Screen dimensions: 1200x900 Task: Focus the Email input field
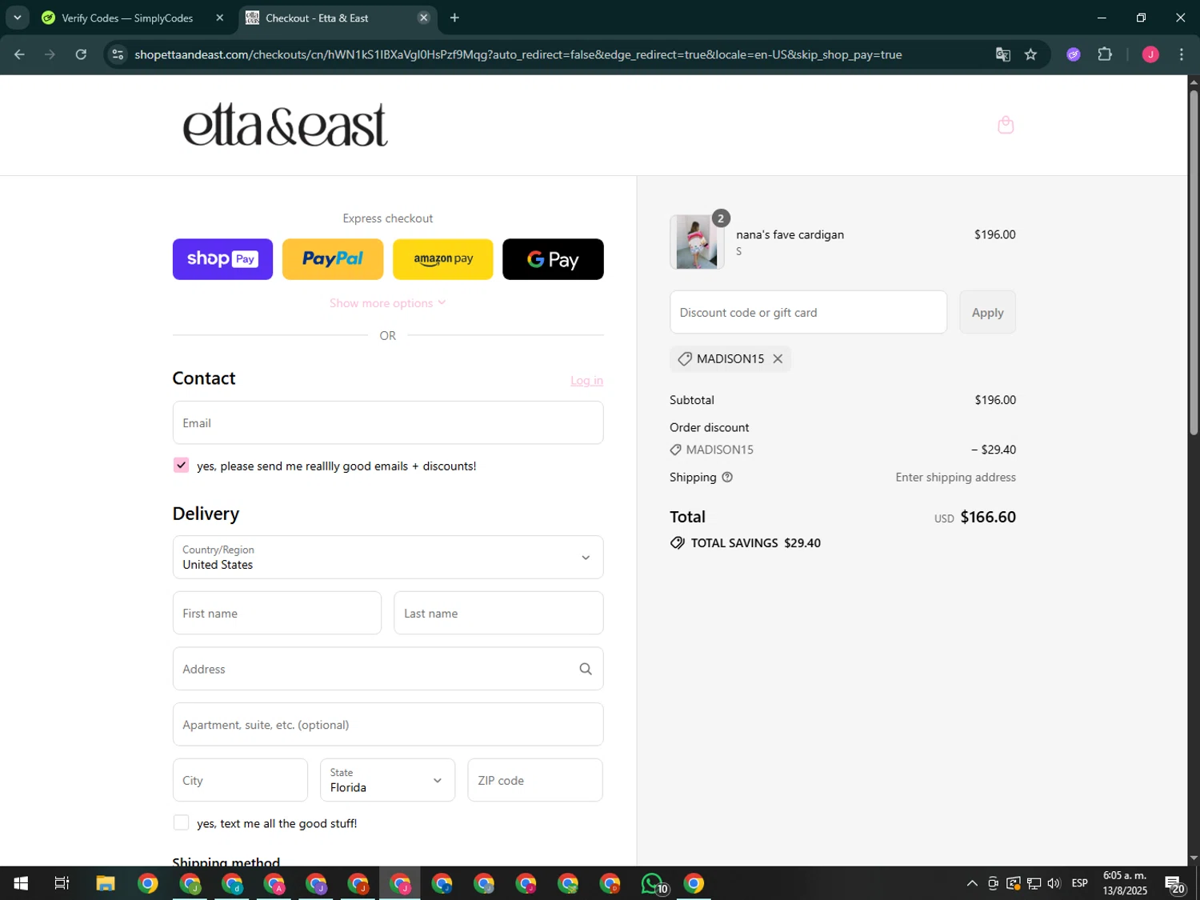(388, 423)
